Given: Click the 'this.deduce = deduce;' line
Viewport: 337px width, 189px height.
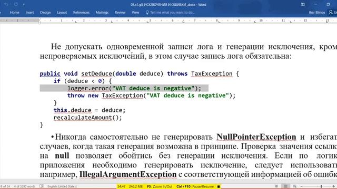Looking at the screenshot, I should 90,110.
